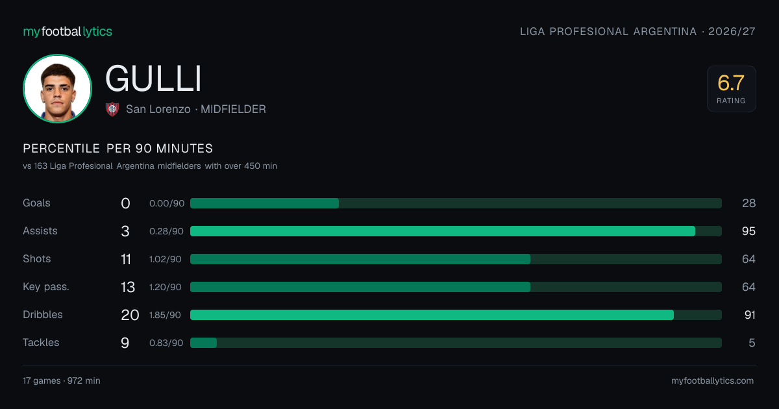Click the Assists percentile bar
Image resolution: width=779 pixels, height=409 pixels.
[x=456, y=231]
